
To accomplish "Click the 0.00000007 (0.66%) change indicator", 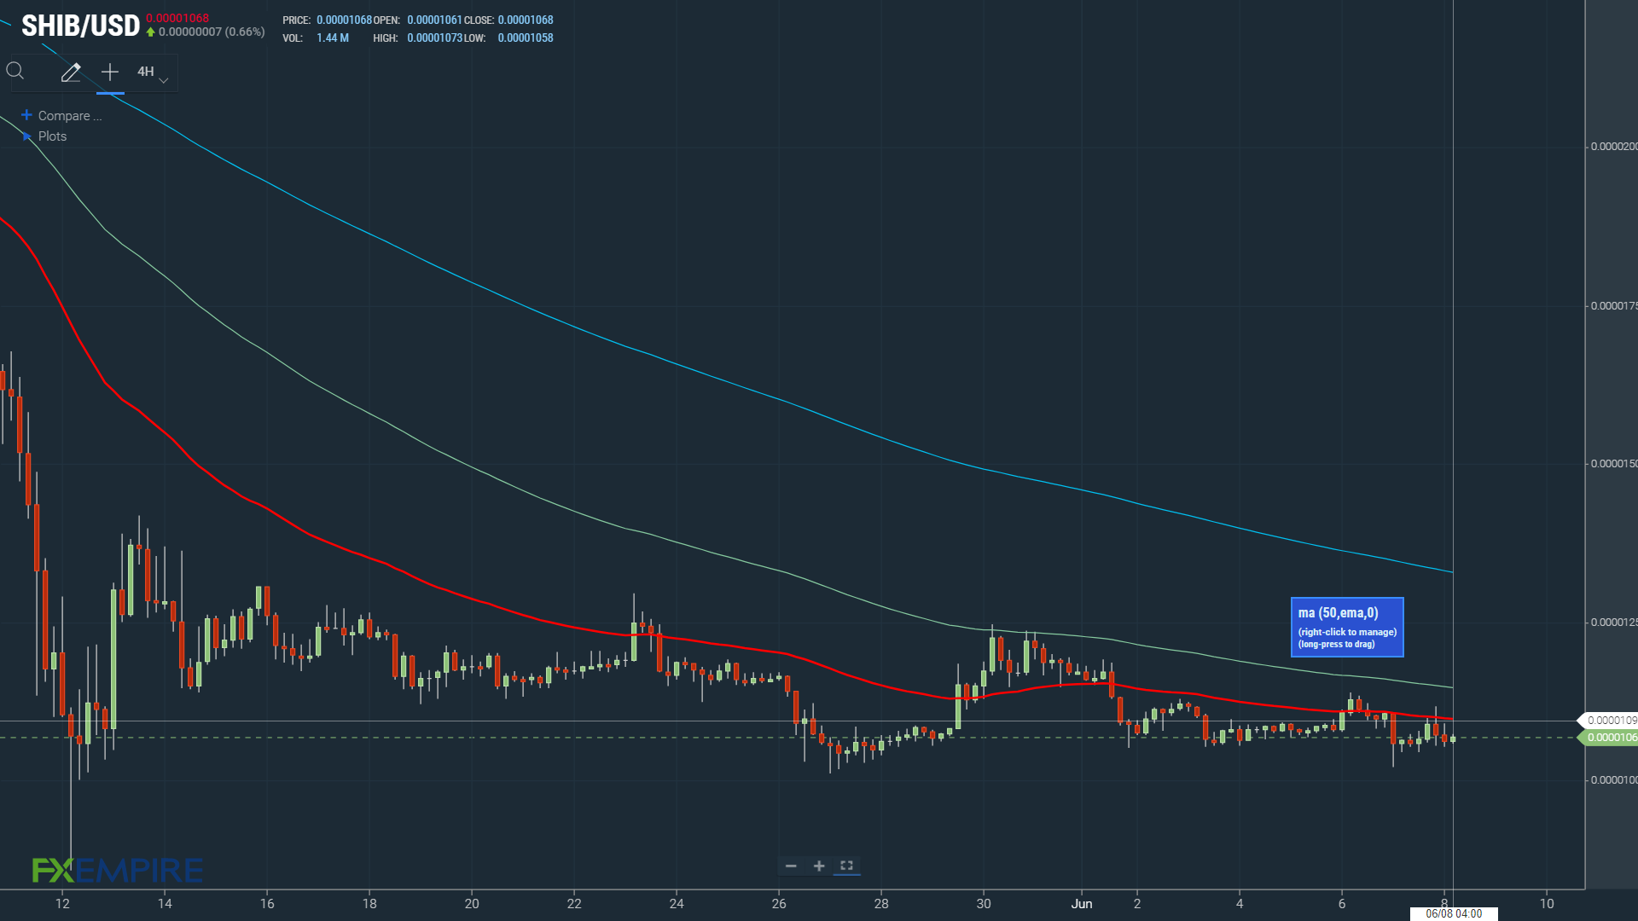I will pos(206,32).
